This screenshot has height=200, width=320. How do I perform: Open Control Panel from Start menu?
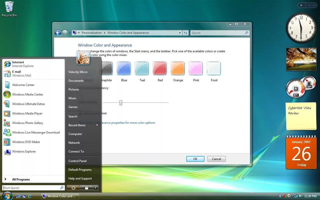[83, 161]
